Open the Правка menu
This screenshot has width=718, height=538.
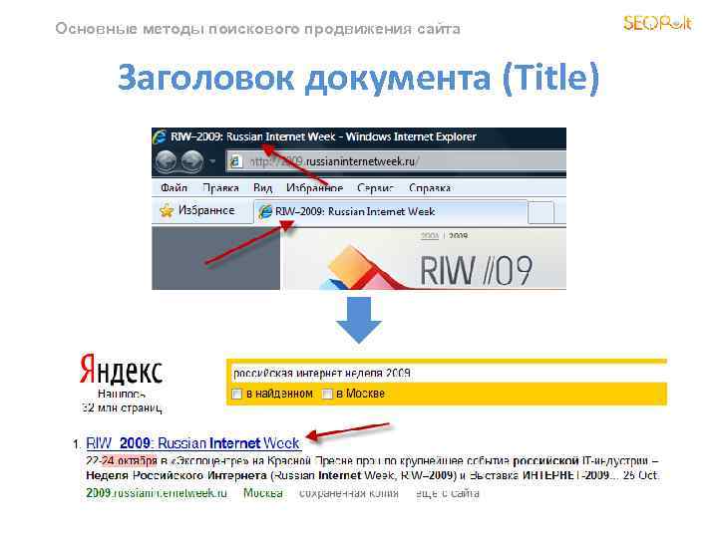pos(220,187)
